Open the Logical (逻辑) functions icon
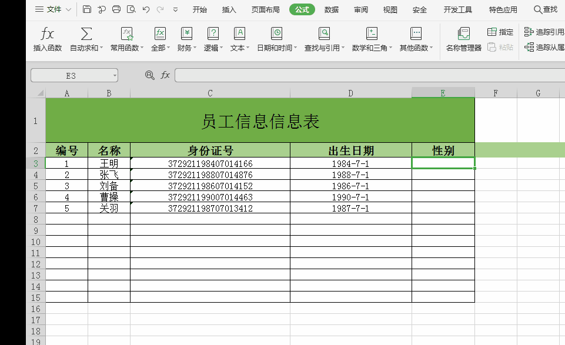The width and height of the screenshot is (565, 345). (213, 34)
